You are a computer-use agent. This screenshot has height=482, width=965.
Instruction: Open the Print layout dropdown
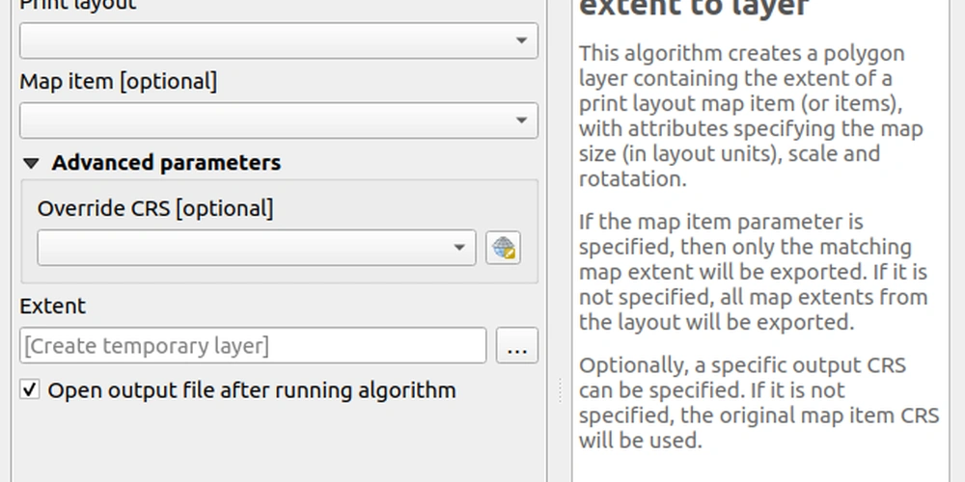(x=279, y=40)
